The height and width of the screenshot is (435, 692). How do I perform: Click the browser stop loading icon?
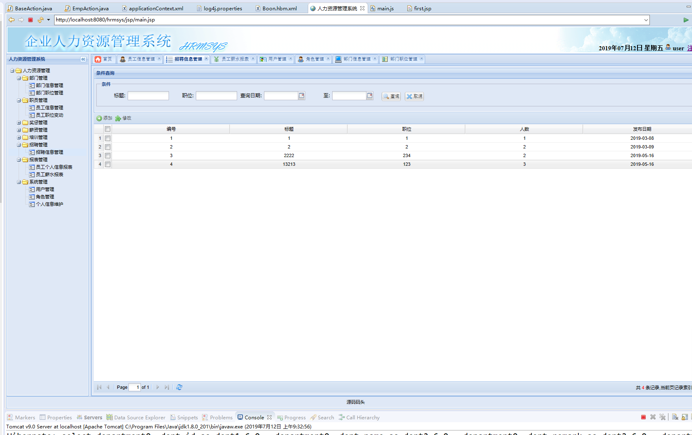coord(31,20)
